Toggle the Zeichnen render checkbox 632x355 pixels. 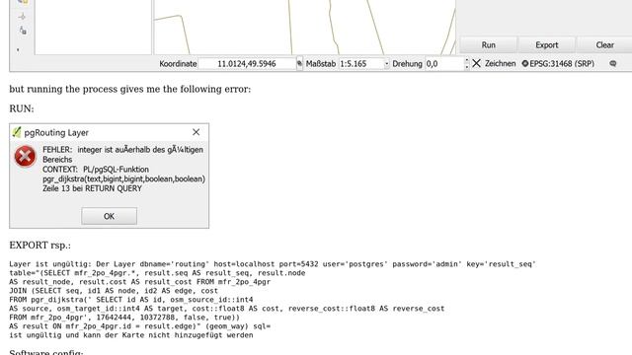click(476, 63)
